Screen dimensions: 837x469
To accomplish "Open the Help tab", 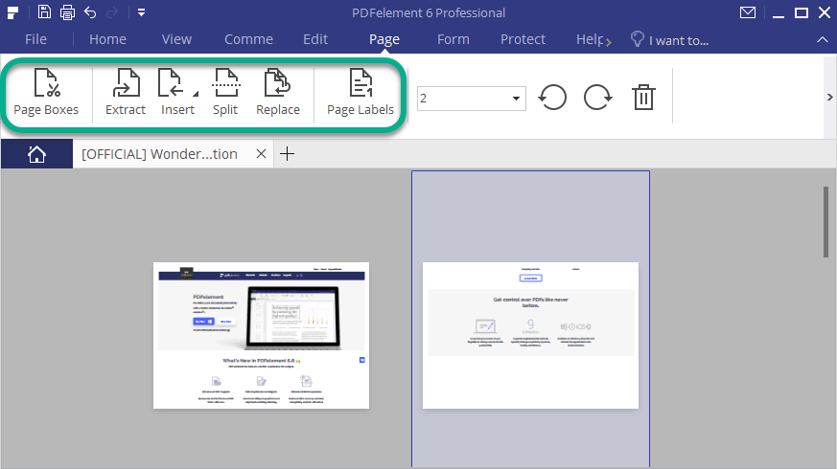I will pos(590,39).
